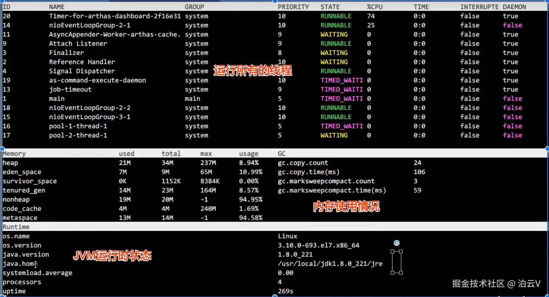Click the gc.copy.count label
549x297 pixels.
(303, 163)
